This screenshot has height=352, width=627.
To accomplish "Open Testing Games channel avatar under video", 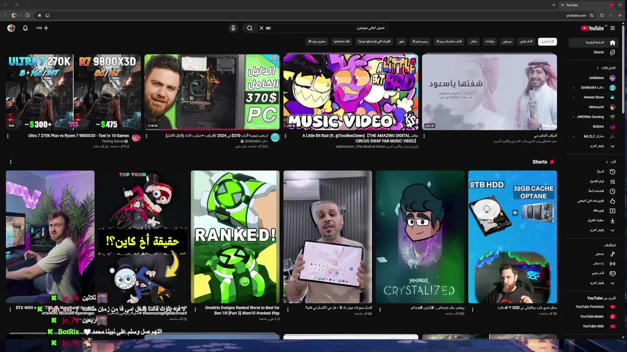I will click(136, 138).
